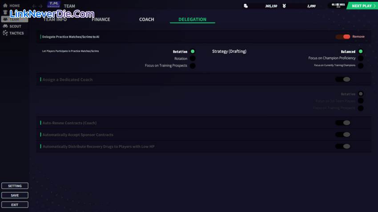This screenshot has height=212, width=378.
Task: Click the back navigation arrow
Action: point(34,6)
